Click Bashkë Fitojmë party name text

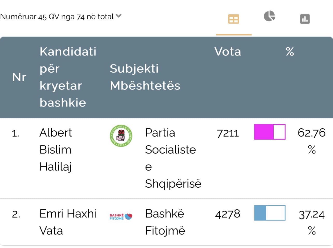pyautogui.click(x=165, y=222)
